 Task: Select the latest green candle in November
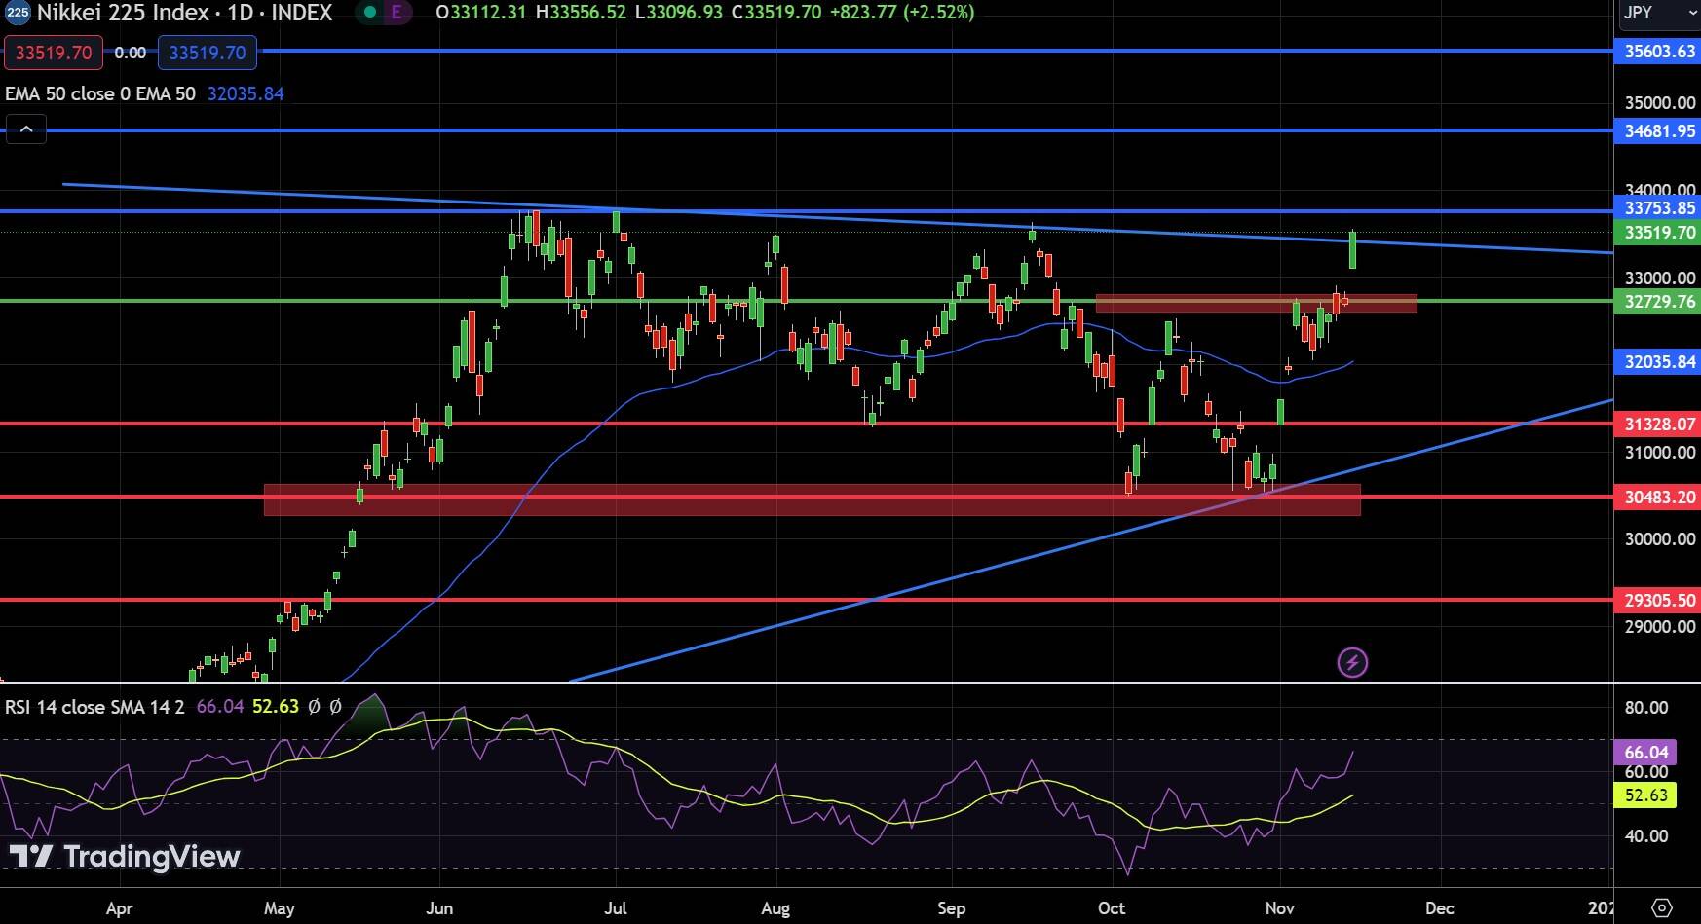1353,249
